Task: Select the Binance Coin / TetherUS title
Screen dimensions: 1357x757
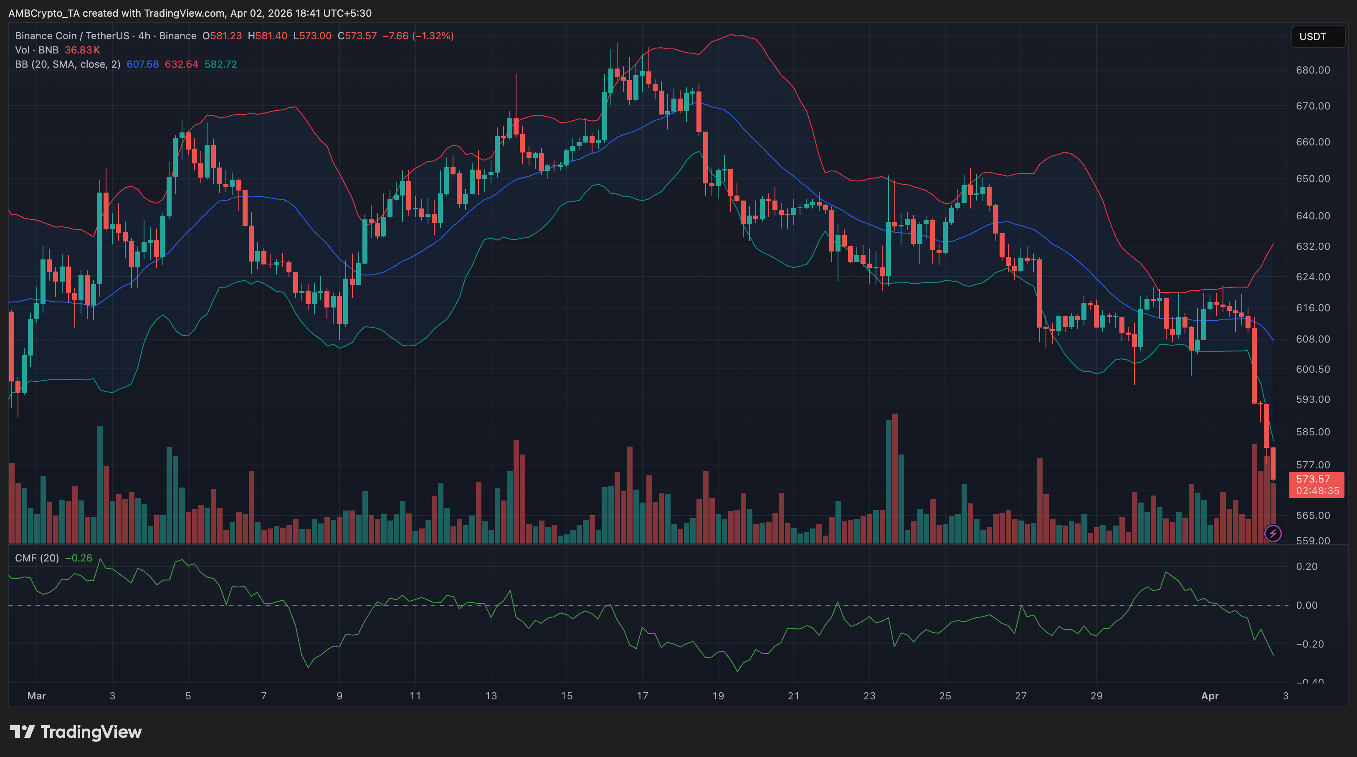Action: coord(72,36)
